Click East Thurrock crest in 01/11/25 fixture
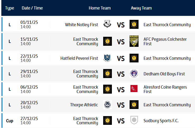 pyautogui.click(x=134, y=24)
